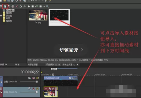Open Track FX on track 2
The image size is (141, 98).
coord(29,88)
